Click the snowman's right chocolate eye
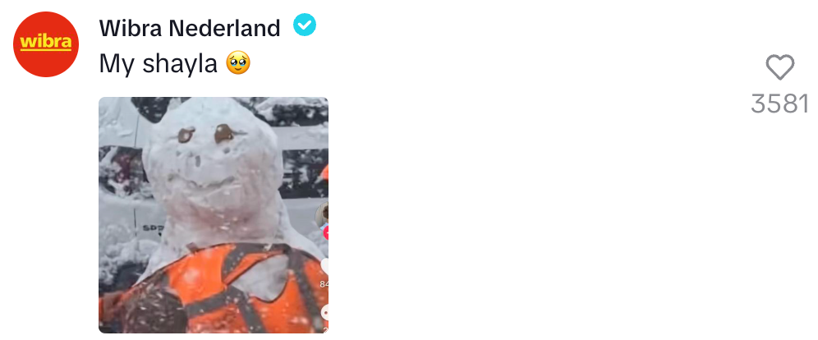 pos(225,133)
